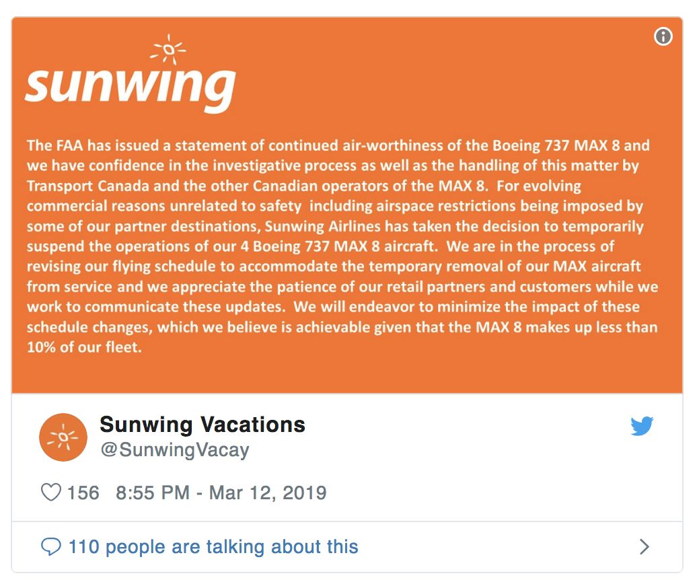Visit the @SunwingVacay handle
Image resolution: width=697 pixels, height=580 pixels.
[175, 449]
